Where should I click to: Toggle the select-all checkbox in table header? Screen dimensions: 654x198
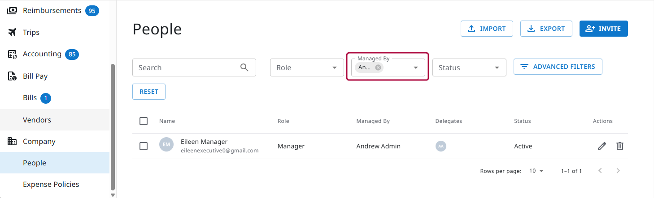point(144,121)
